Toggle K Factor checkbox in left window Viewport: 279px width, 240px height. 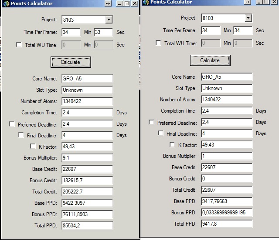coord(33,146)
